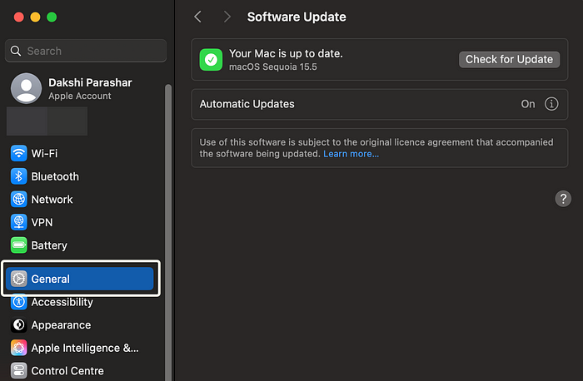Image resolution: width=583 pixels, height=381 pixels.
Task: Click the Network globe icon
Action: point(18,199)
